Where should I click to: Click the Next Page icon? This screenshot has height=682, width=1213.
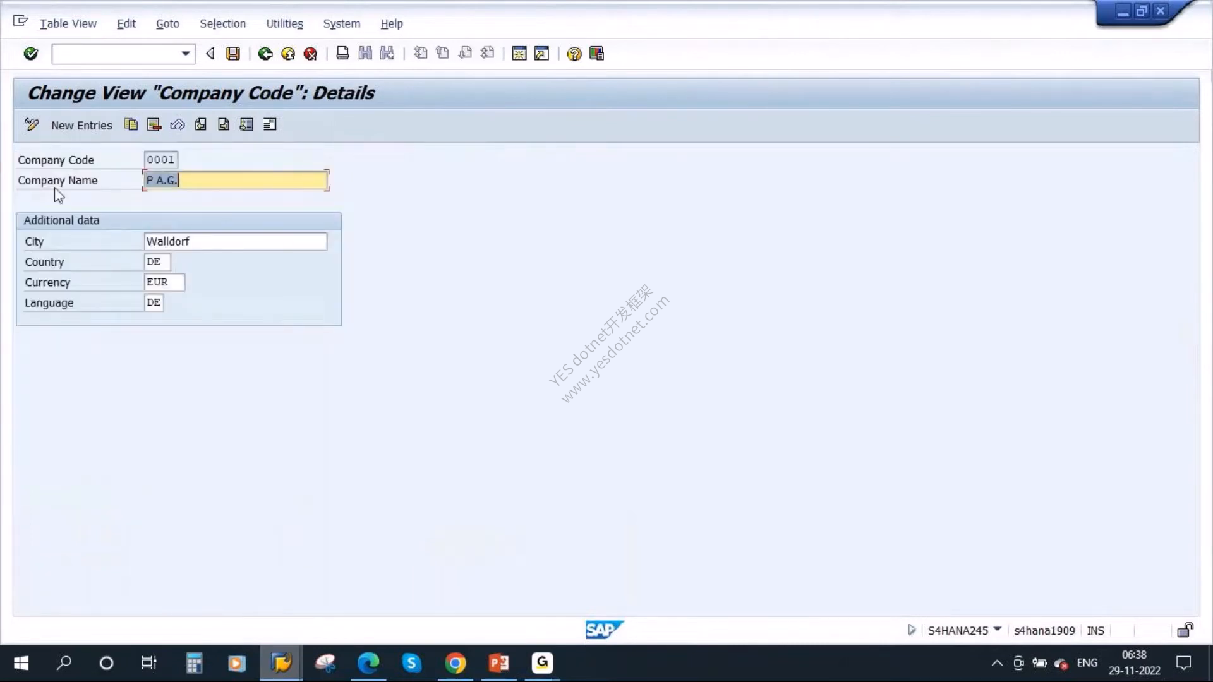click(465, 54)
